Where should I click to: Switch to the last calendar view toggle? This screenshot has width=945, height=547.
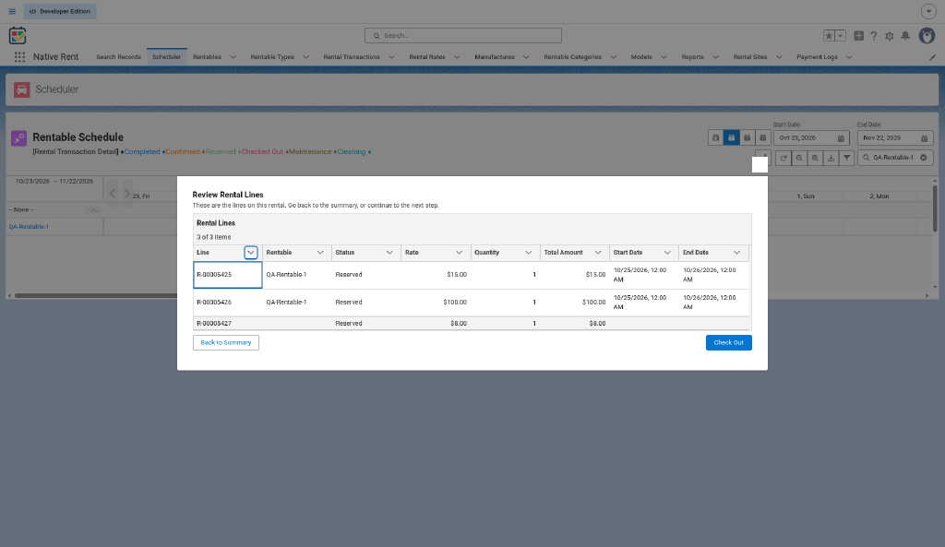pos(762,138)
